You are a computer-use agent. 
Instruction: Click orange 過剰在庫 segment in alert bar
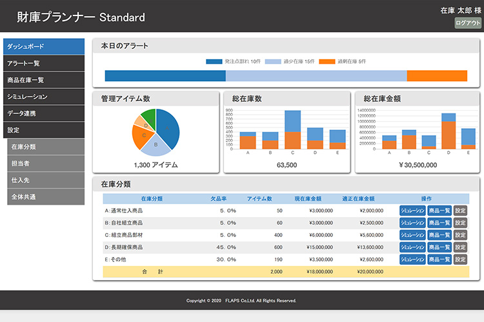[x=442, y=76]
